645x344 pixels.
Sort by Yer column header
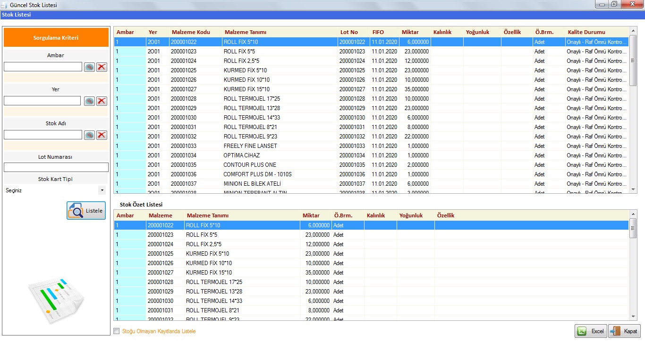tap(153, 32)
